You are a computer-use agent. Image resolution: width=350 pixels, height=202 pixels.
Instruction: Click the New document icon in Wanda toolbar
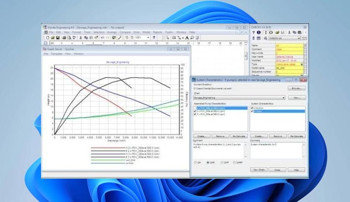[48, 38]
